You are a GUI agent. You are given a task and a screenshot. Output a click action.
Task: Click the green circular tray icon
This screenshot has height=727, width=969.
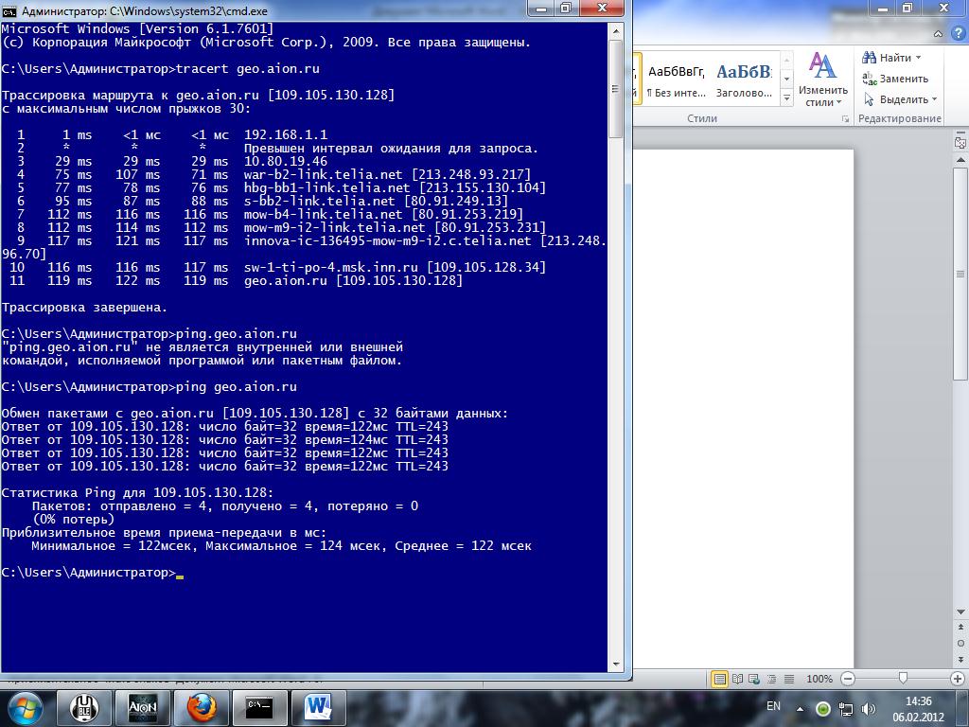click(x=822, y=708)
